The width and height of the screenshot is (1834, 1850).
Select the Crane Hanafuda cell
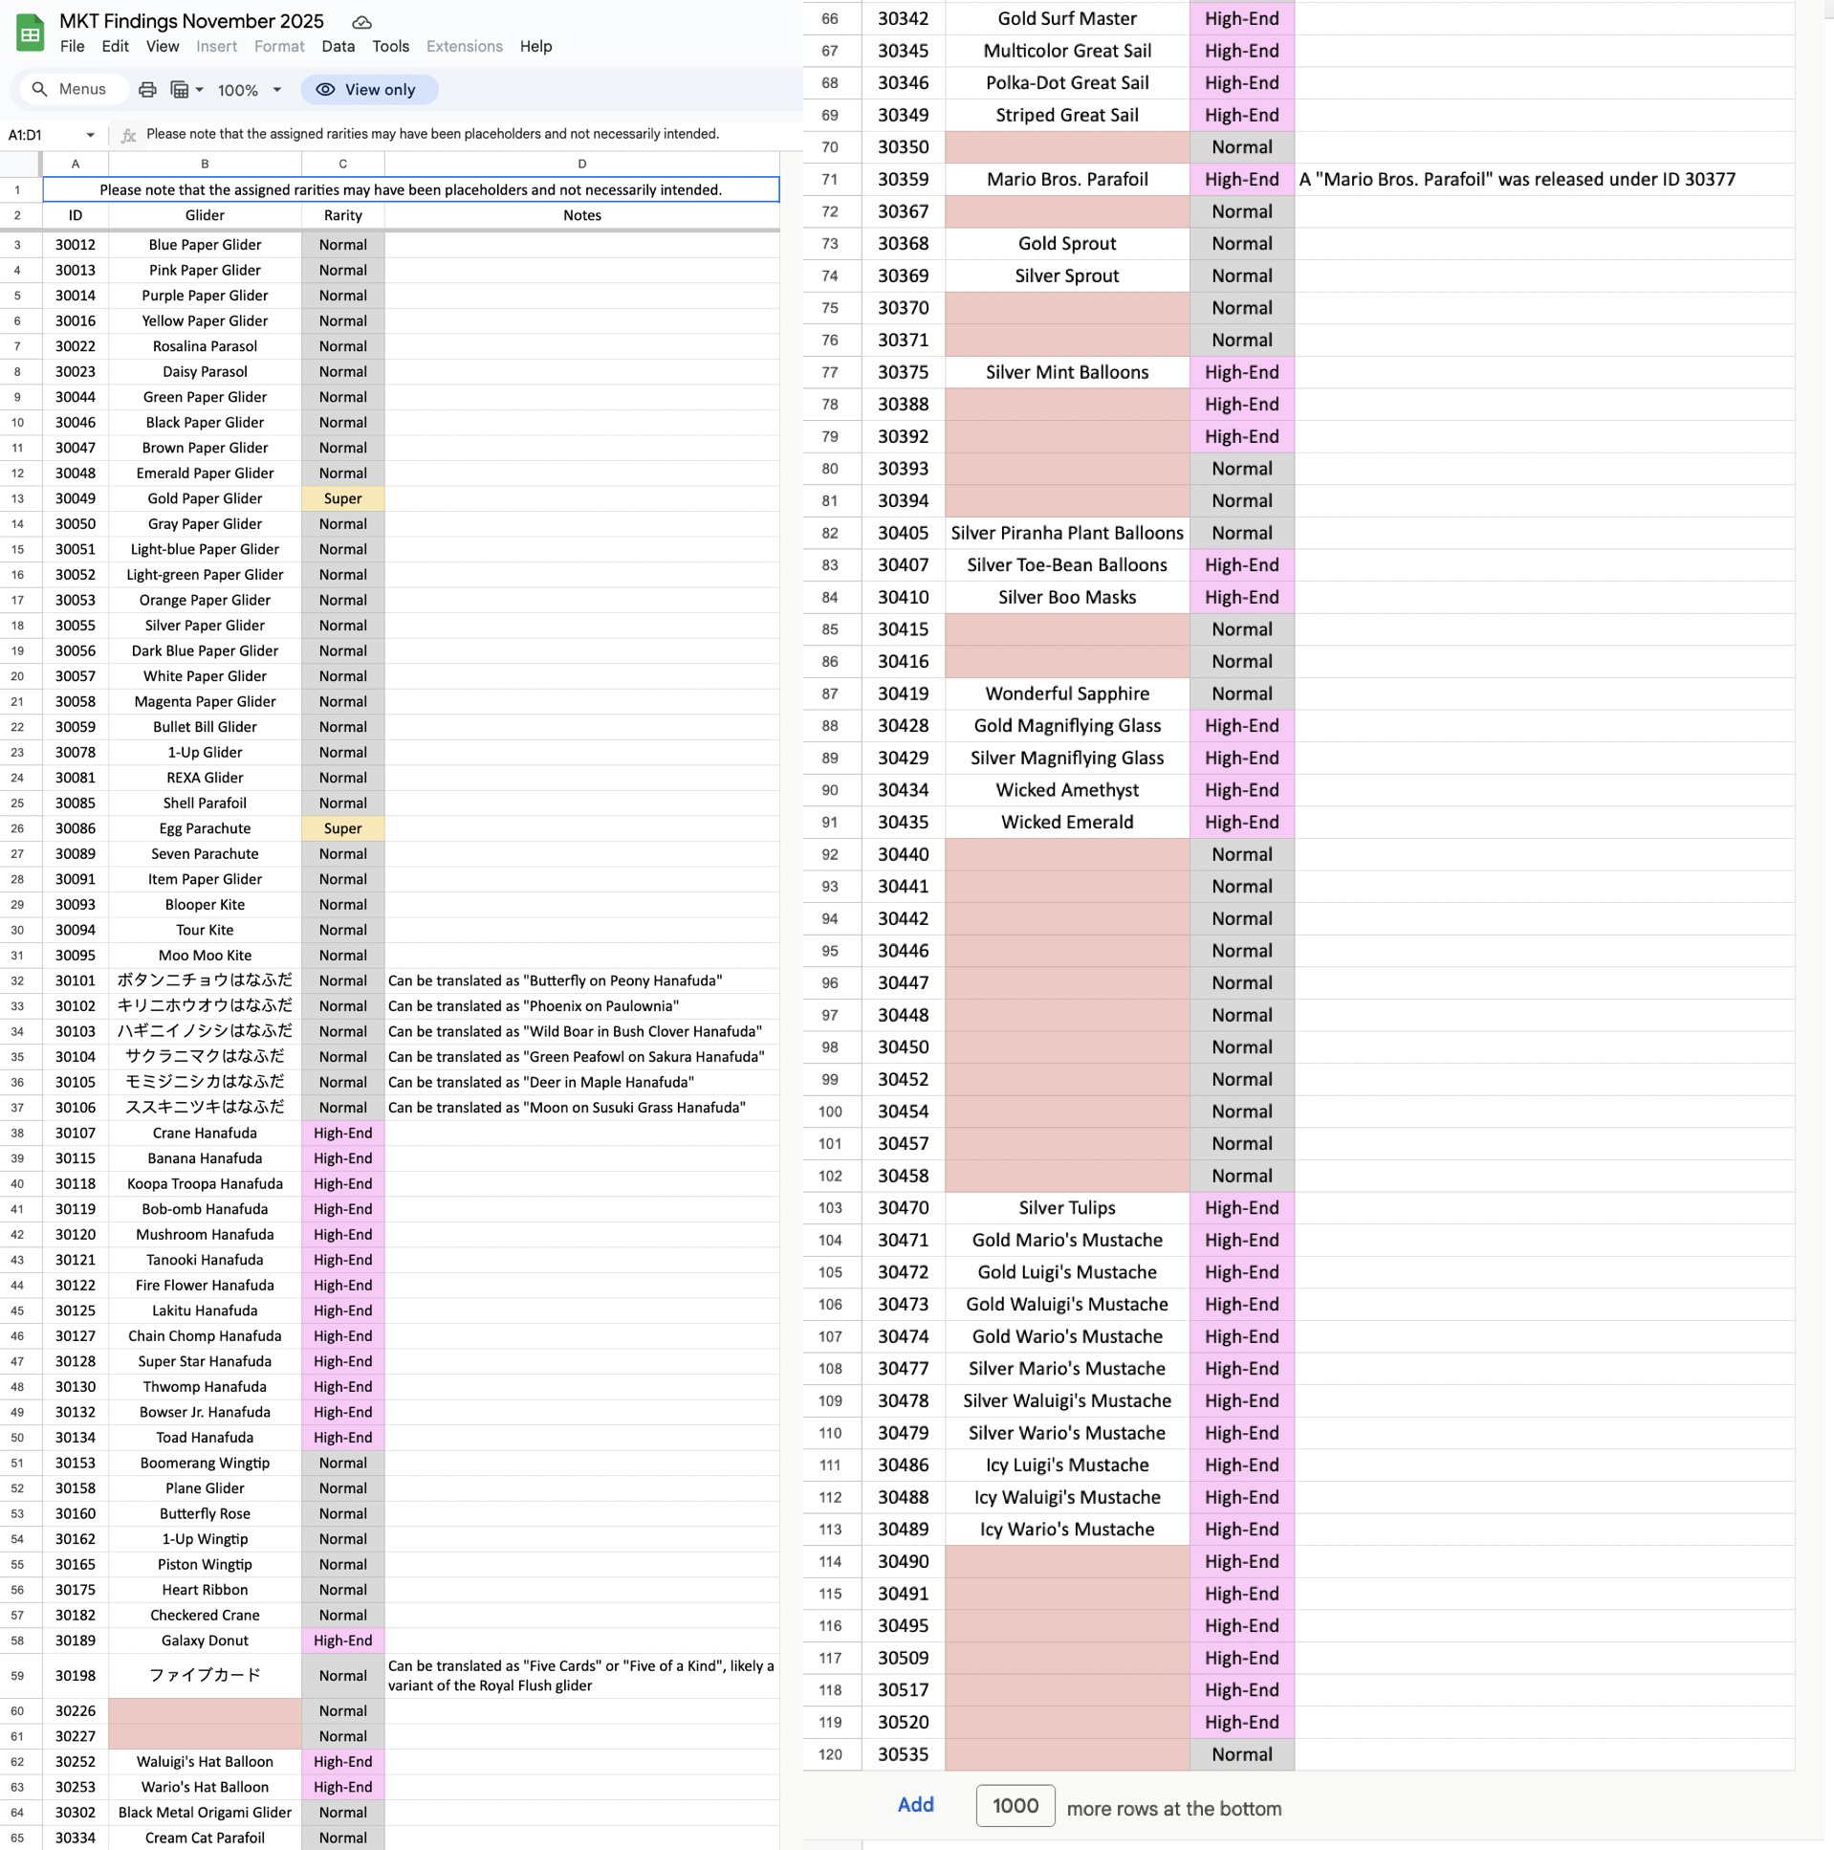click(x=205, y=1133)
